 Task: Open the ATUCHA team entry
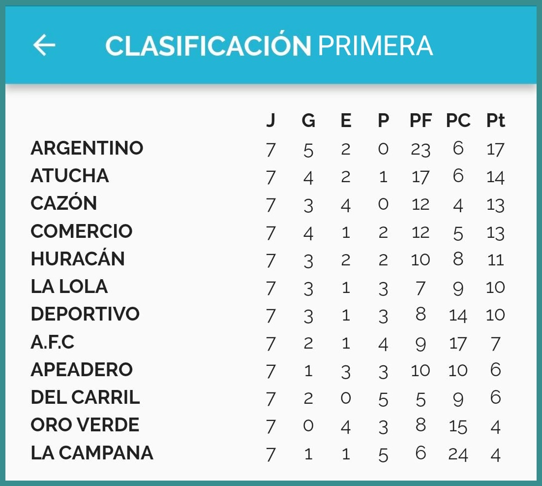pyautogui.click(x=70, y=176)
